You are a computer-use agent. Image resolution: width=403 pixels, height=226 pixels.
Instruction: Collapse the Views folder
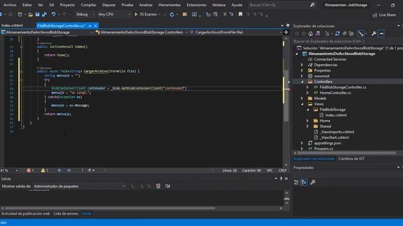[x=302, y=104]
